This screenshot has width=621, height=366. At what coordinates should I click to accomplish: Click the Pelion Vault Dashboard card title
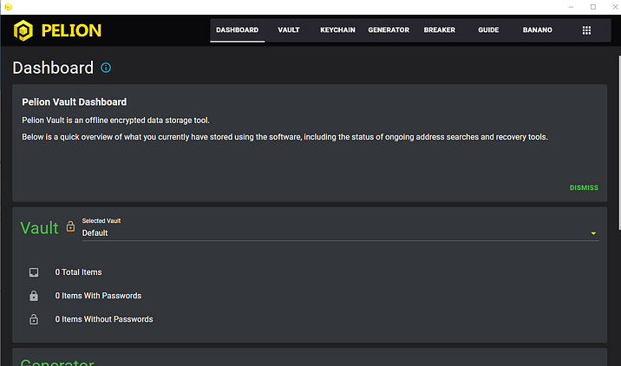point(75,102)
